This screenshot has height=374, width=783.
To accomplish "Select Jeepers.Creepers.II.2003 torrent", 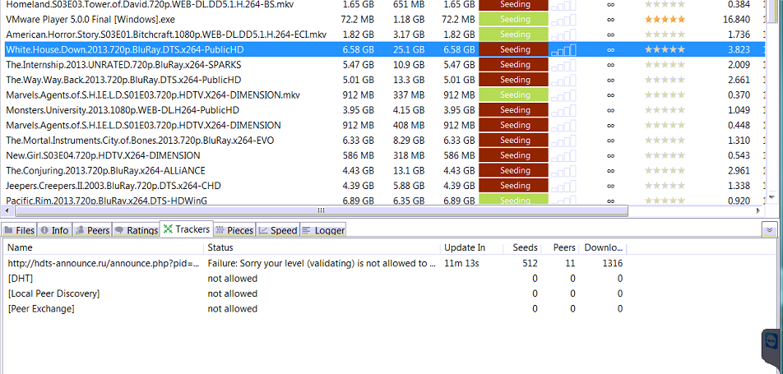I will 114,185.
